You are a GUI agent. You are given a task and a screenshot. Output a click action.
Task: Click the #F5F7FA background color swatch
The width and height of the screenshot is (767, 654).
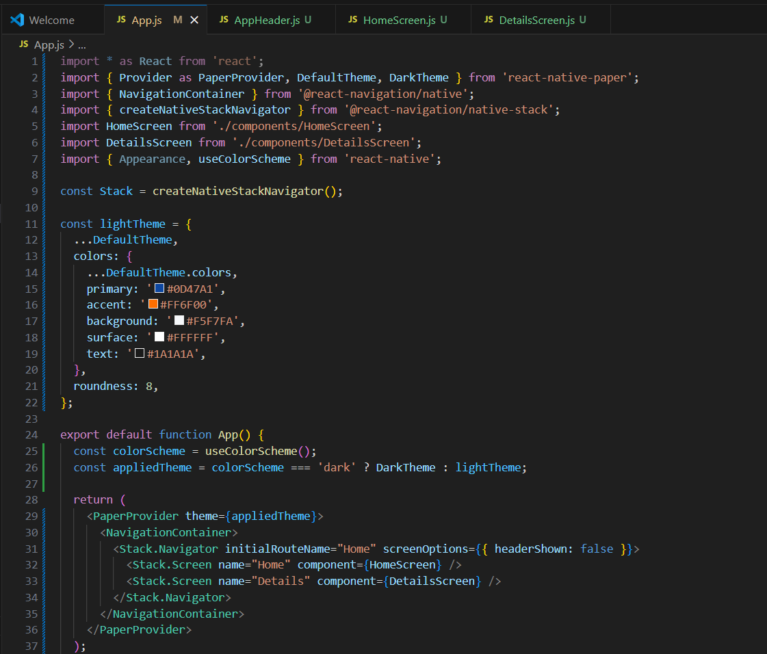[179, 320]
